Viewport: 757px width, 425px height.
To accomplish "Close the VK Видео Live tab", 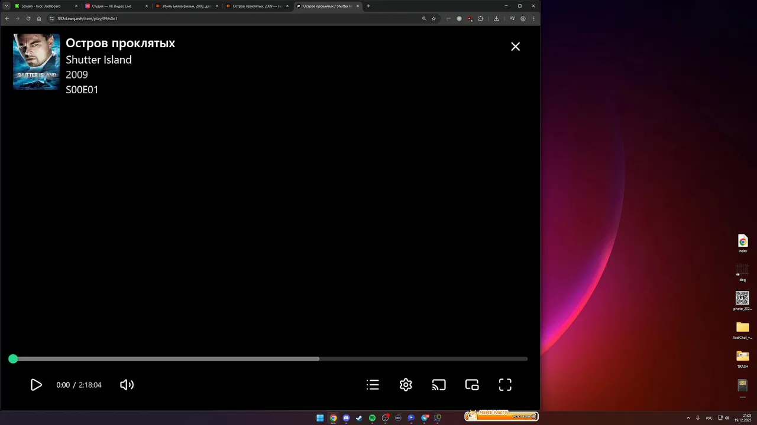I will click(x=147, y=6).
